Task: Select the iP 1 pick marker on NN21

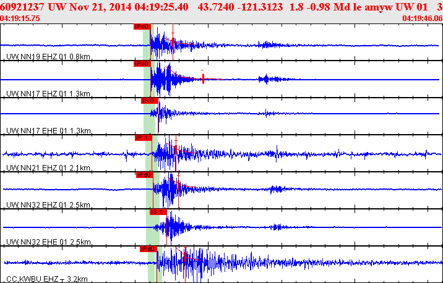Action: [x=144, y=138]
